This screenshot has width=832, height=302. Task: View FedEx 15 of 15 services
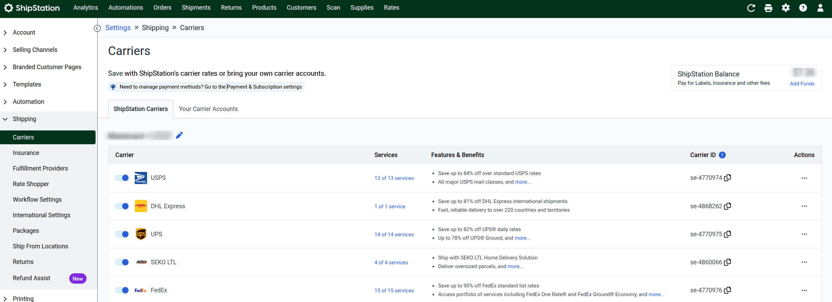tap(394, 291)
